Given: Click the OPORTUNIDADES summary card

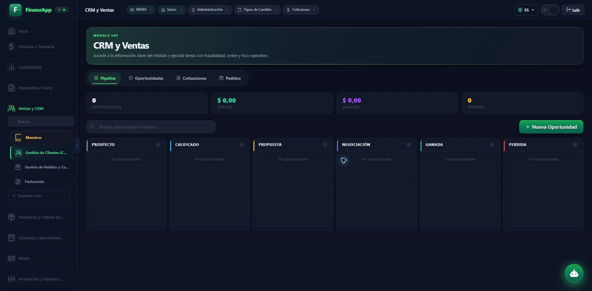Looking at the screenshot, I should click(147, 103).
